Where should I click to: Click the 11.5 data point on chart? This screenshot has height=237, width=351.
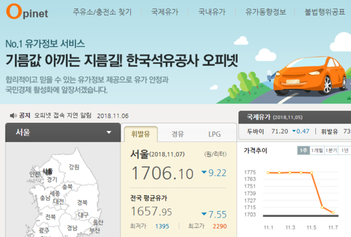[312, 172]
